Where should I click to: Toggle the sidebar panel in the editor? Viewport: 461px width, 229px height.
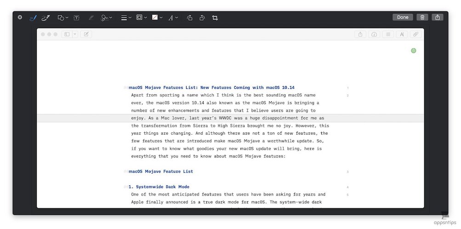67,34
